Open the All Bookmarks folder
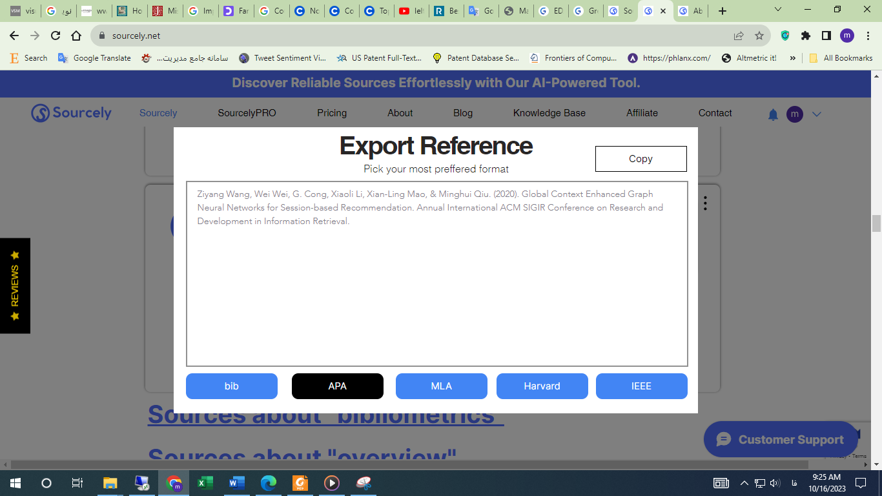Image resolution: width=882 pixels, height=496 pixels. (x=840, y=58)
